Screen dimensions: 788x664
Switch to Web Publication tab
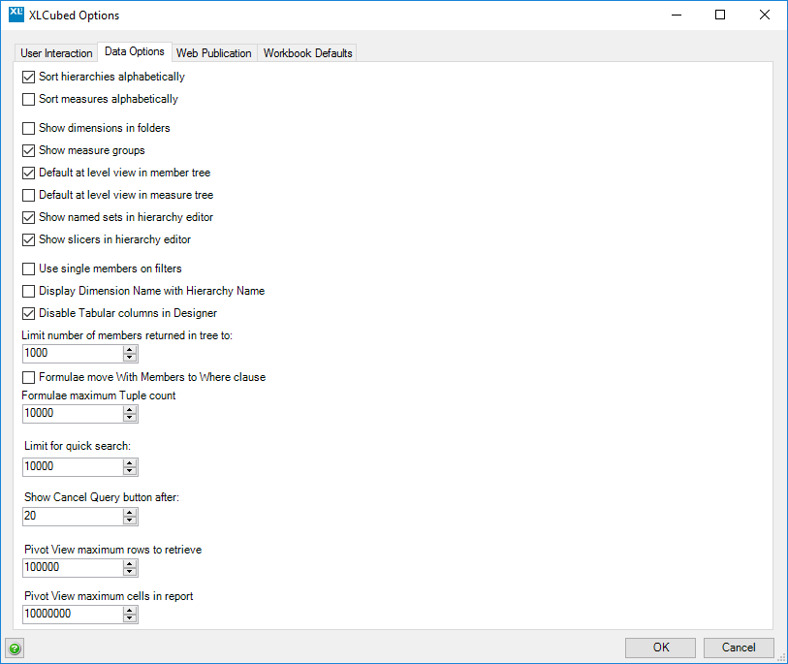pos(213,52)
